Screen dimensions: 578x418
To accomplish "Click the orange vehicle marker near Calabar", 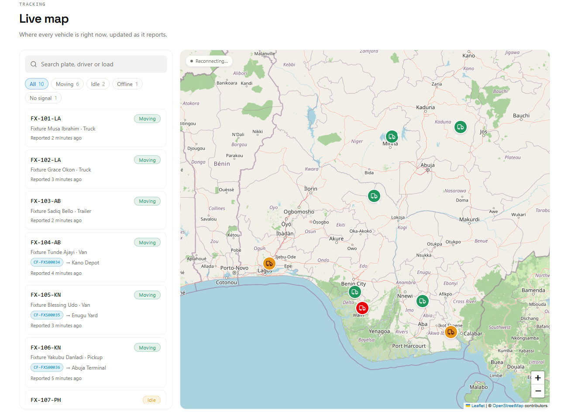I will 451,332.
